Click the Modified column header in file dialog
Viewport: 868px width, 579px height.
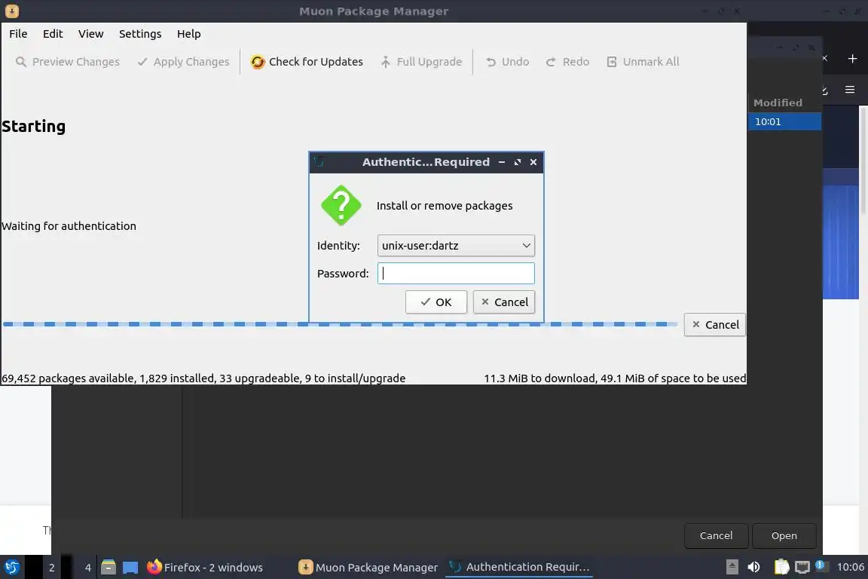tap(778, 103)
